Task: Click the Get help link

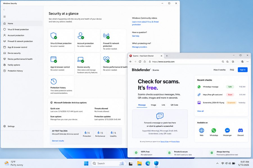Action: (x=135, y=36)
